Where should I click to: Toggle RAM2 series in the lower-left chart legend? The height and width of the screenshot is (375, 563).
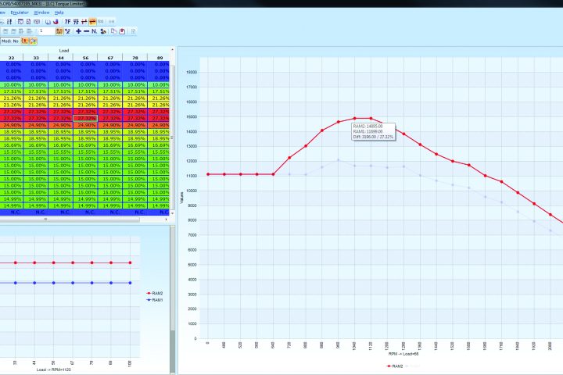click(x=156, y=295)
